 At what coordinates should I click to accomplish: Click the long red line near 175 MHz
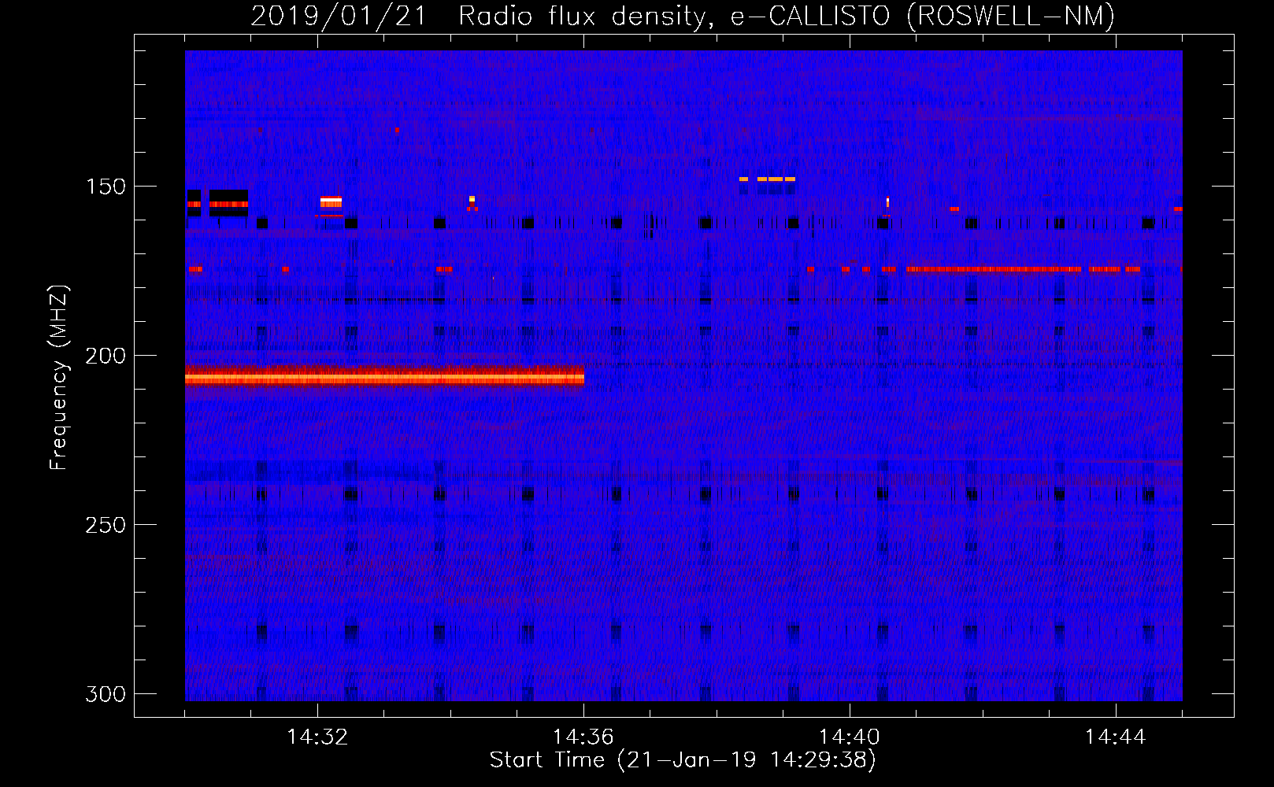pyautogui.click(x=994, y=269)
